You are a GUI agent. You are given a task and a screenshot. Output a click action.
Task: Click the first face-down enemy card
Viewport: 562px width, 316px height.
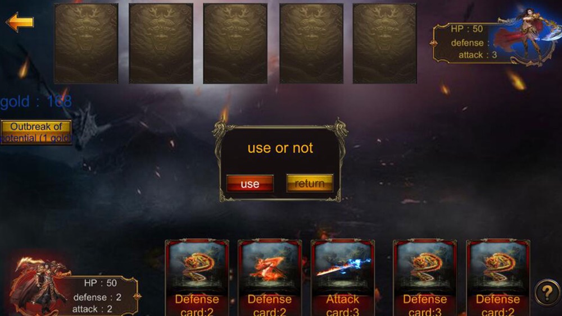point(86,43)
